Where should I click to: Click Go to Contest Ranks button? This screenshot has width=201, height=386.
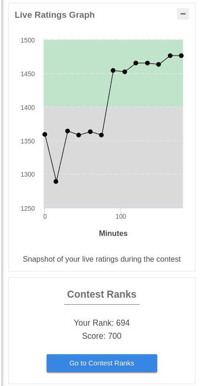(102, 363)
